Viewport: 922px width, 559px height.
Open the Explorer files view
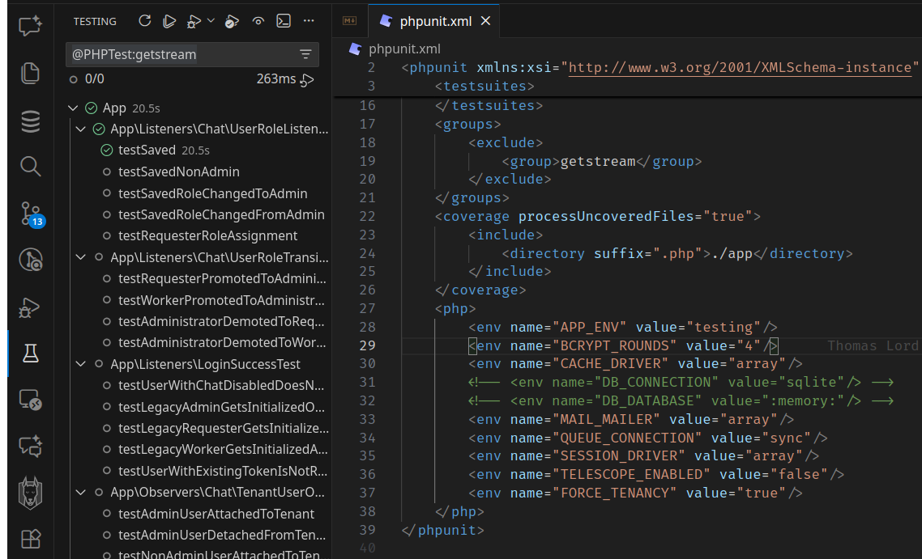click(31, 74)
